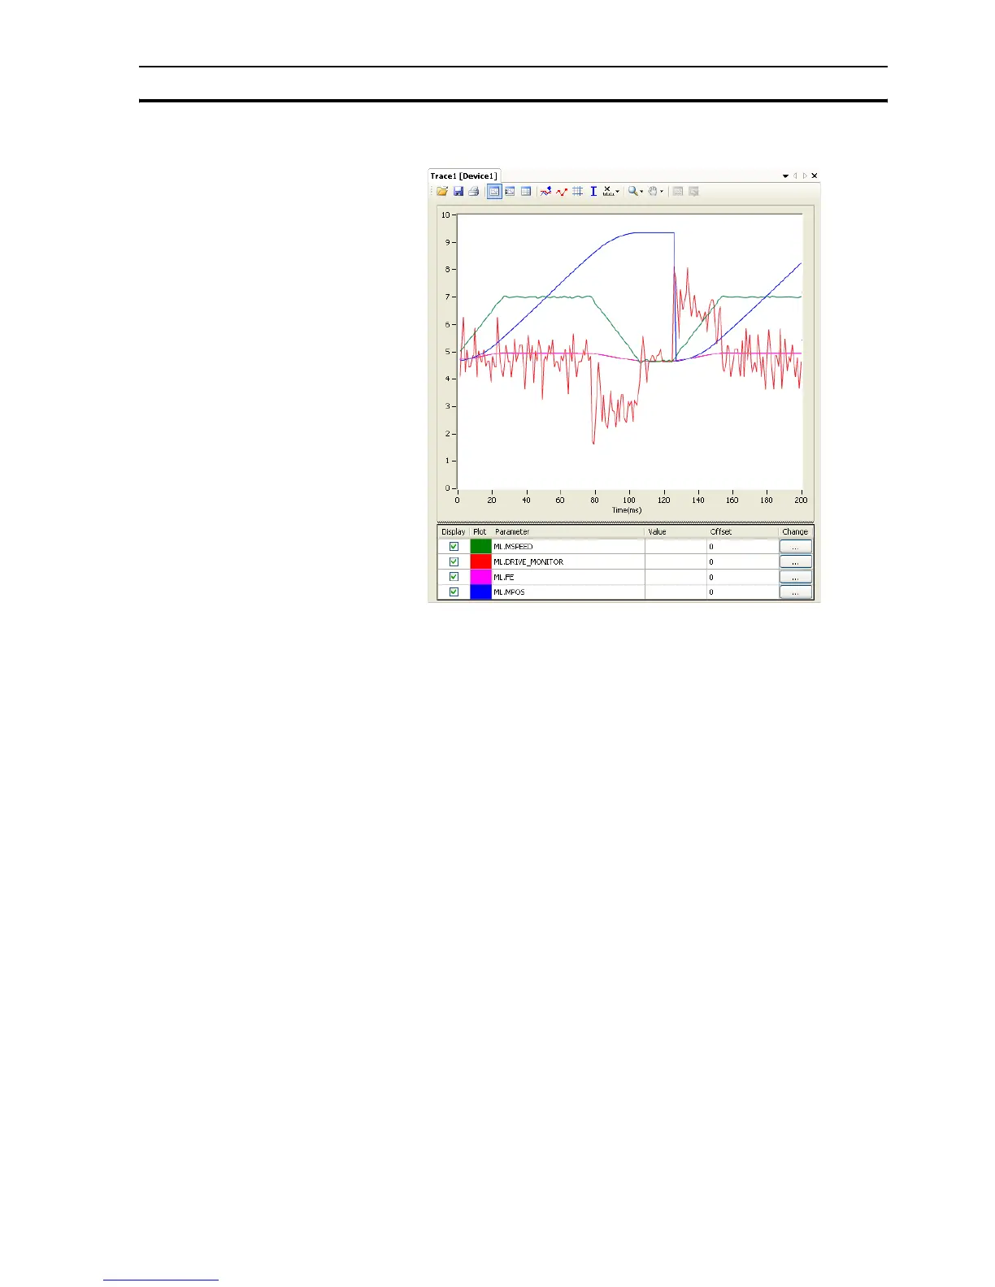Image resolution: width=995 pixels, height=1287 pixels.
Task: Click the hand pan tool icon
Action: [653, 192]
